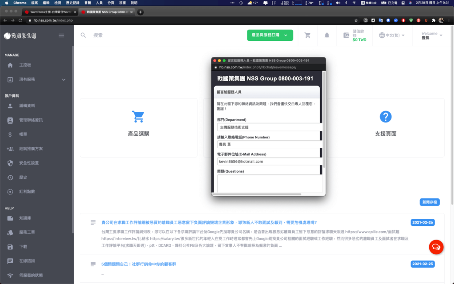Open Welcome user account dropdown
This screenshot has width=454, height=284.
pyautogui.click(x=432, y=35)
